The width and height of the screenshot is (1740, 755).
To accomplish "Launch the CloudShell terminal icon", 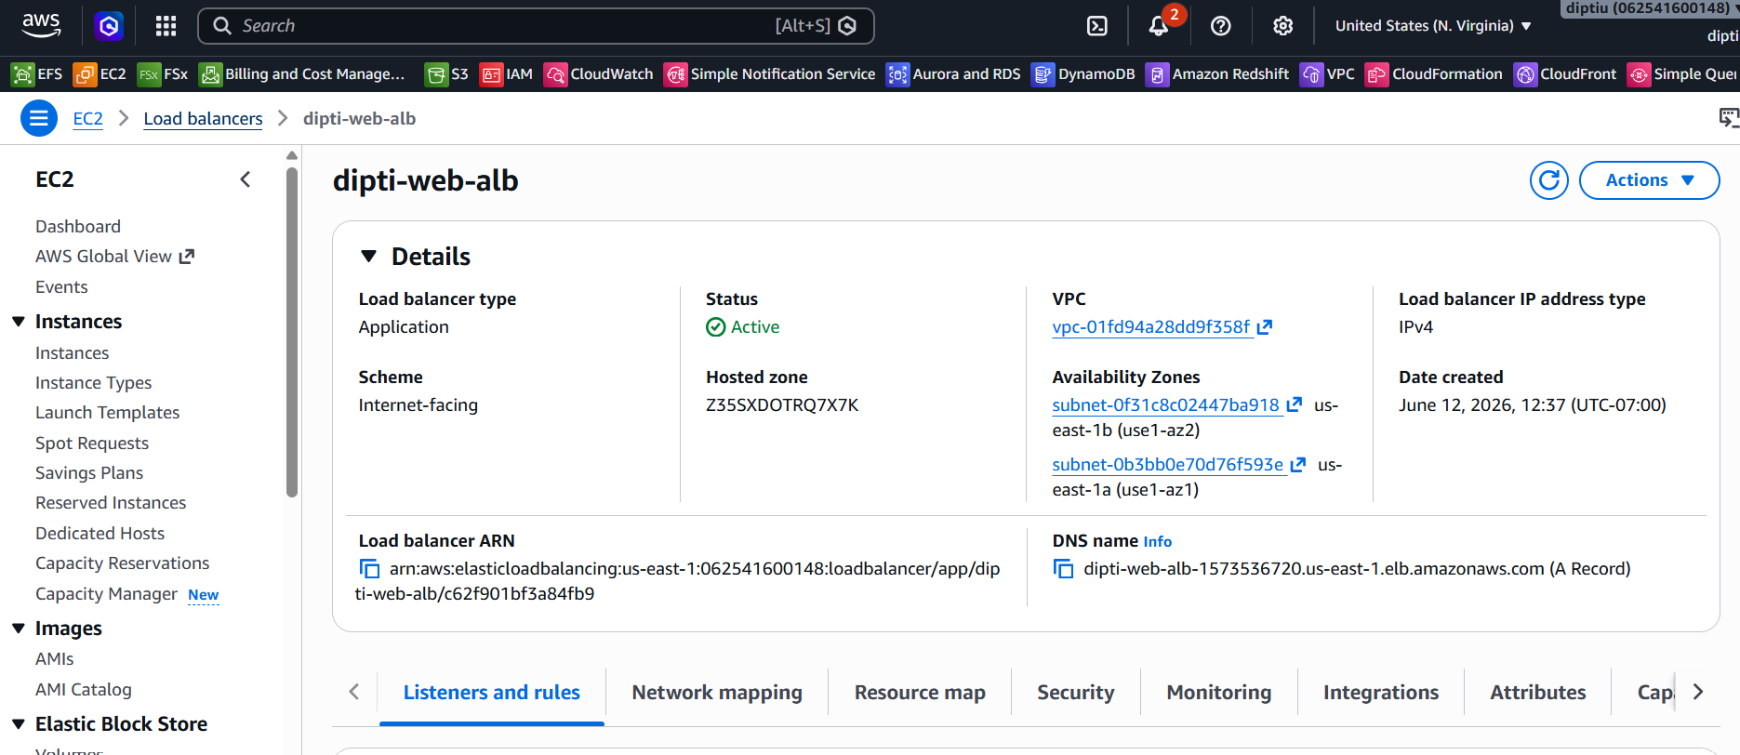I will point(1097,26).
